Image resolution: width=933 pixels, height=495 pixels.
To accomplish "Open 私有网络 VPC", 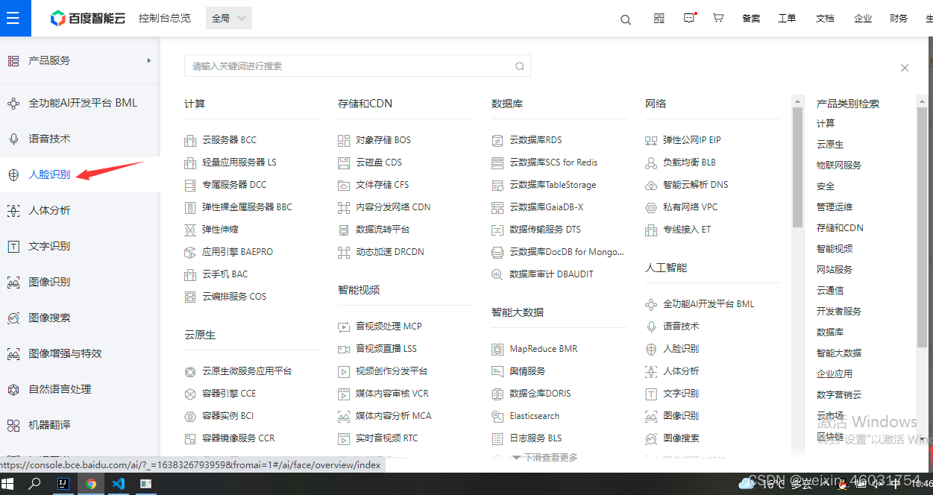I will 691,207.
